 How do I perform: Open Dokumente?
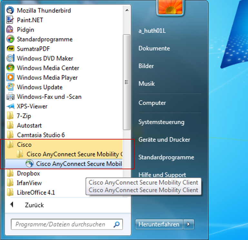[154, 48]
